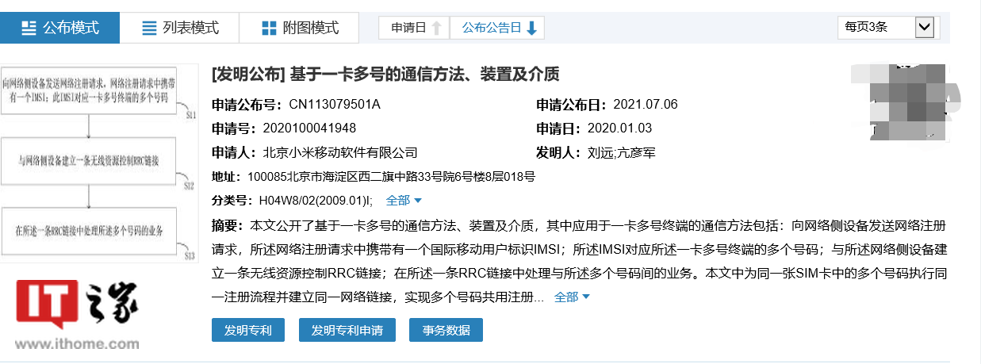Select application date 2020.01.03
Image resolution: width=981 pixels, height=364 pixels.
620,128
